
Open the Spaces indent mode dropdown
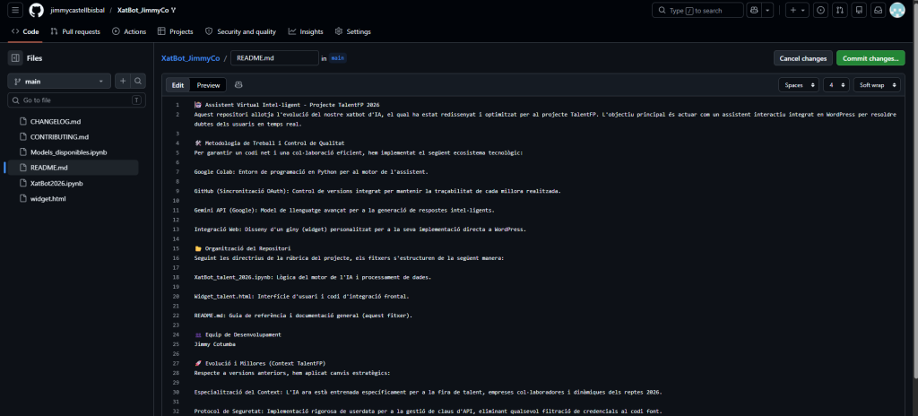[x=799, y=85]
